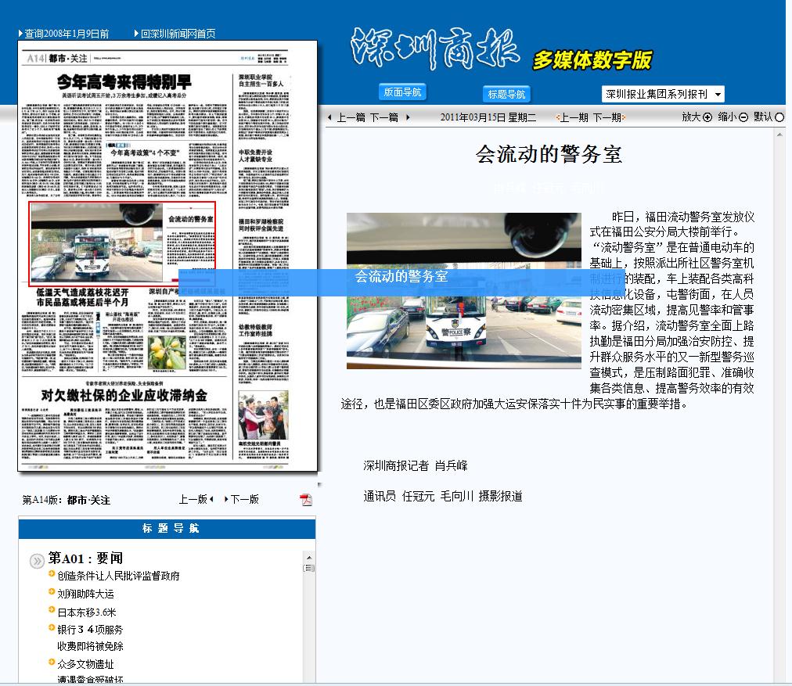The image size is (792, 686).
Task: Click the right arrow after 下一篇
Action: [x=408, y=118]
